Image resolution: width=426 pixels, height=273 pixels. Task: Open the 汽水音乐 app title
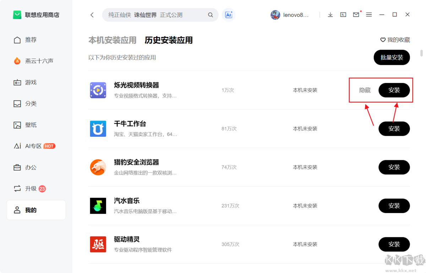(127, 201)
